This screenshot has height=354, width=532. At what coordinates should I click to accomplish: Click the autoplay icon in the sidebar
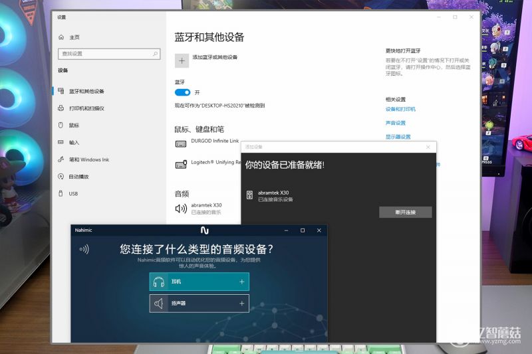[x=61, y=176]
